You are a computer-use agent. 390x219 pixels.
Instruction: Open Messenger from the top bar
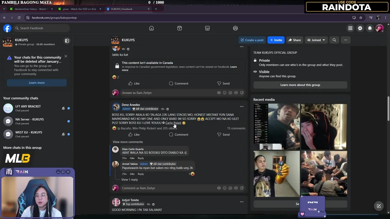click(360, 28)
